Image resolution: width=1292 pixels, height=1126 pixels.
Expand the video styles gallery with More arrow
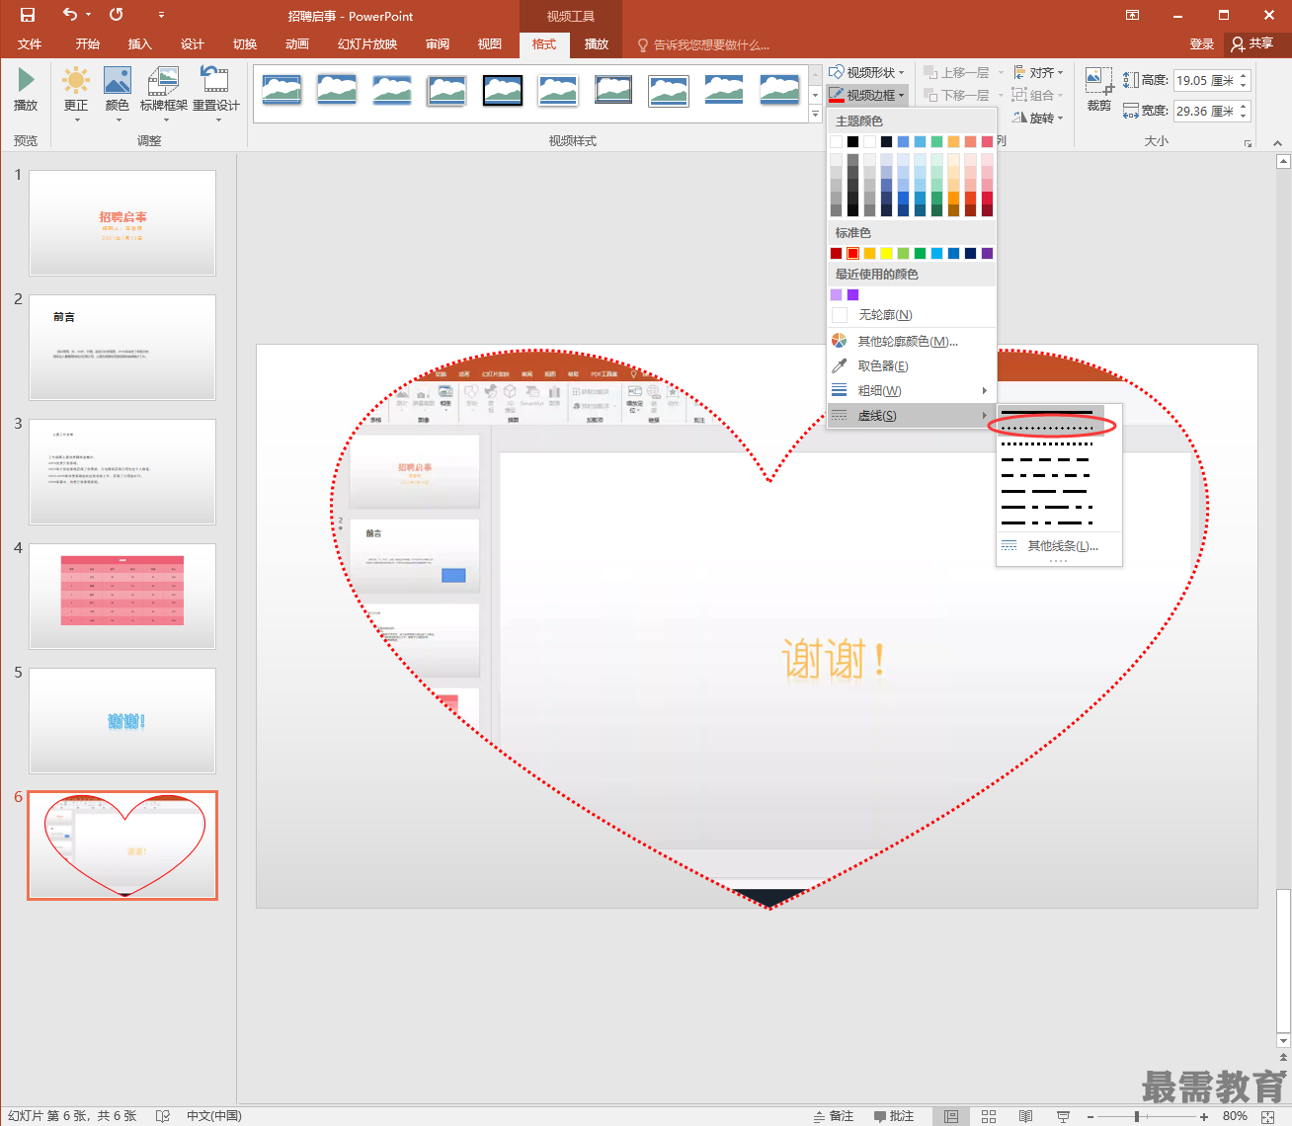[815, 115]
